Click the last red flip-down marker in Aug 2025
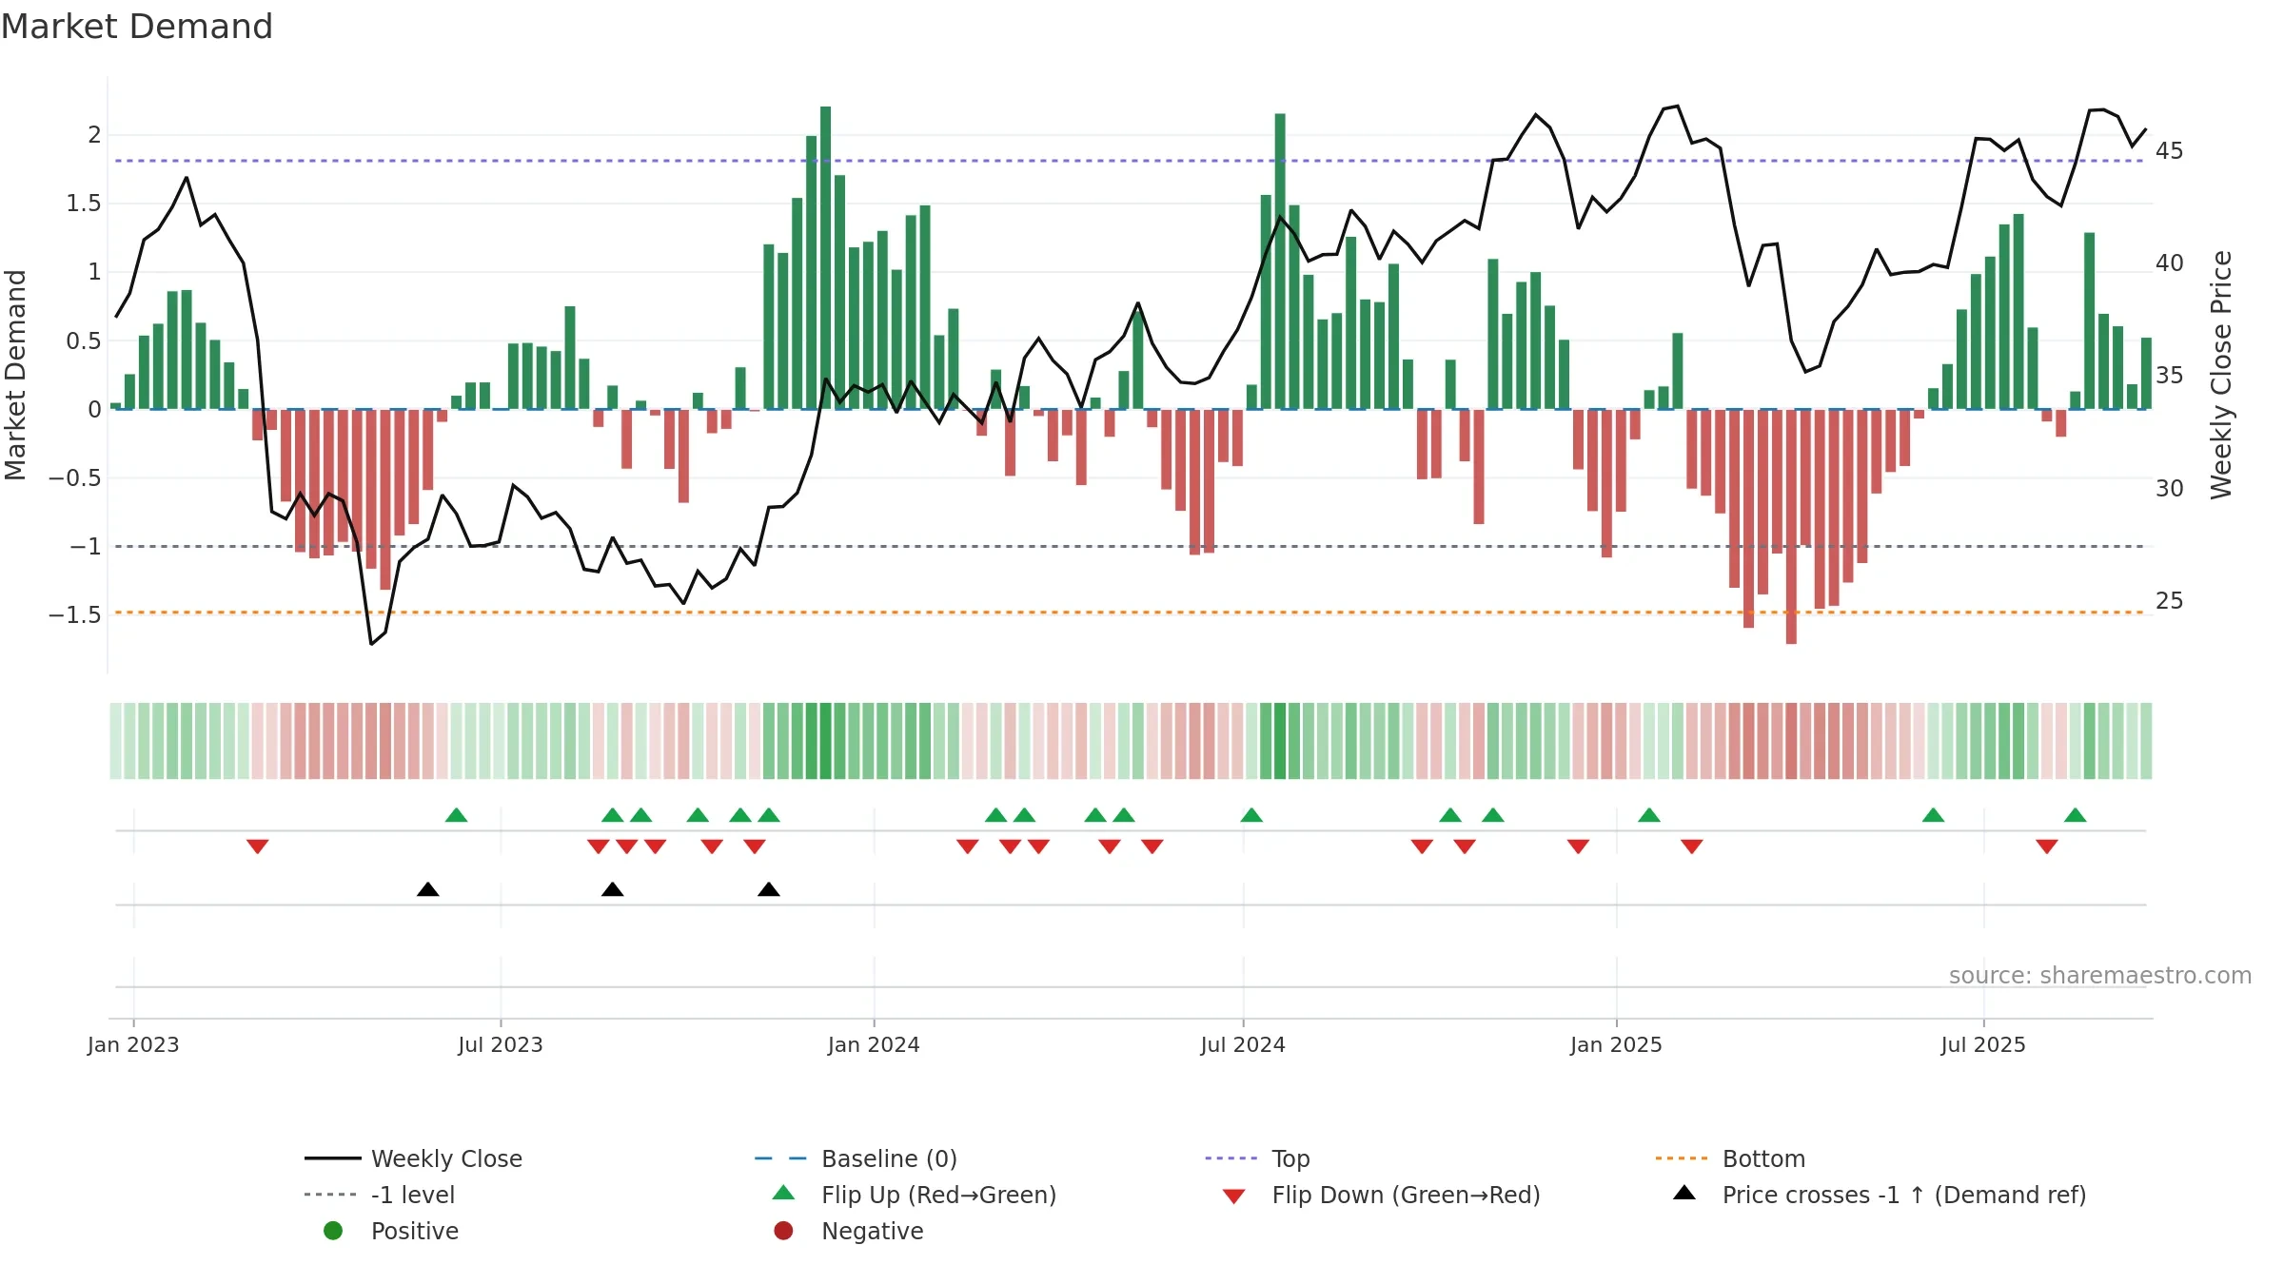Screen dimensions: 2284x1284 [x=2047, y=846]
